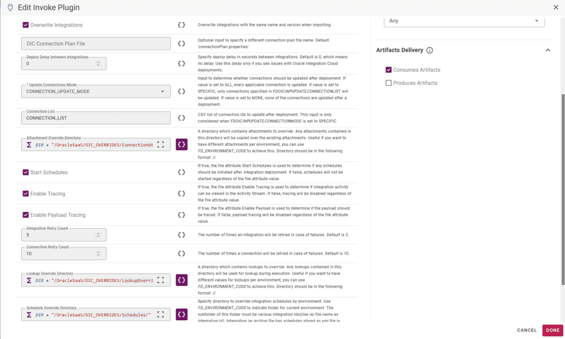Image resolution: width=565 pixels, height=339 pixels.
Task: Click the OIC Connection Plan File field
Action: (x=96, y=44)
